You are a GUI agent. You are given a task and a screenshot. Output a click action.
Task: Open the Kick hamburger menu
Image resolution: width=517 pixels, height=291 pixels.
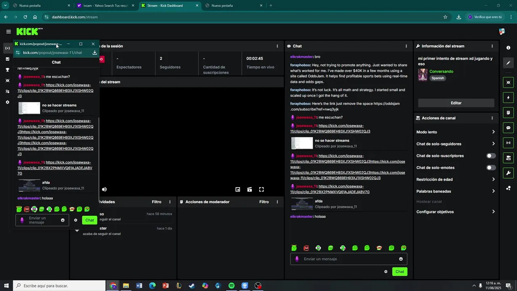8,32
